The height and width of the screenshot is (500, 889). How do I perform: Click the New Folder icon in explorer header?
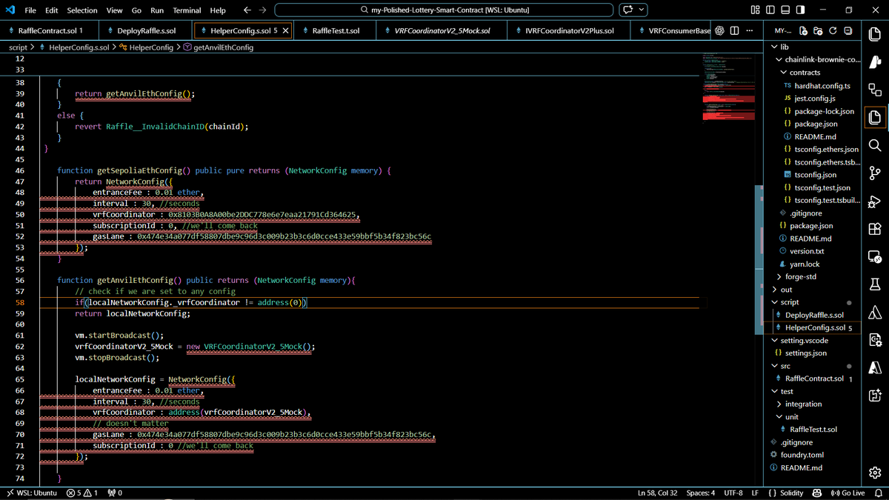pyautogui.click(x=818, y=31)
